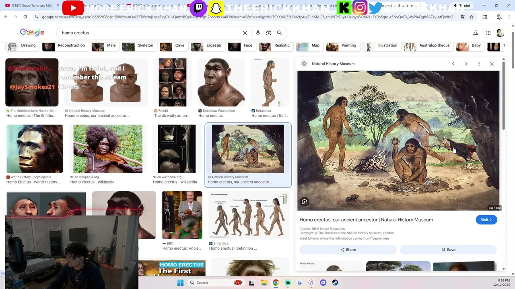The height and width of the screenshot is (289, 515).
Task: Open BBC skeleton man thumbnail
Action: [x=182, y=215]
